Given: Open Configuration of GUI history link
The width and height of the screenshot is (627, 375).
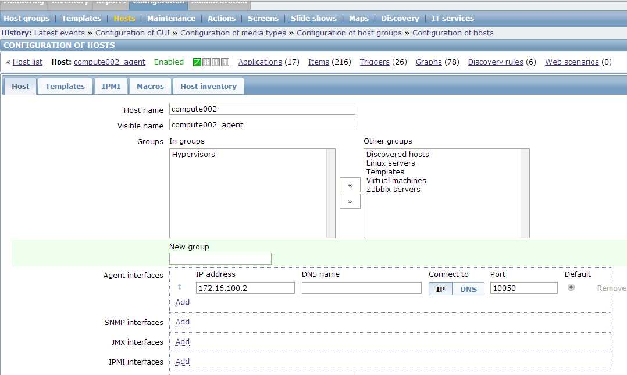Looking at the screenshot, I should 133,33.
